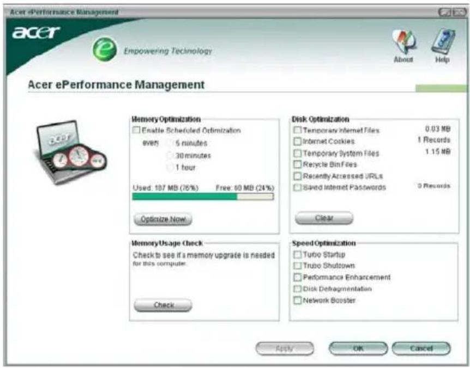Click the Apply button
Screen dimensions: 470x368
pyautogui.click(x=285, y=348)
